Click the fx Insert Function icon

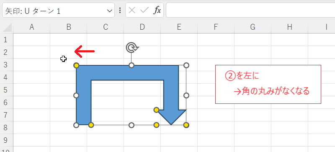(x=157, y=10)
